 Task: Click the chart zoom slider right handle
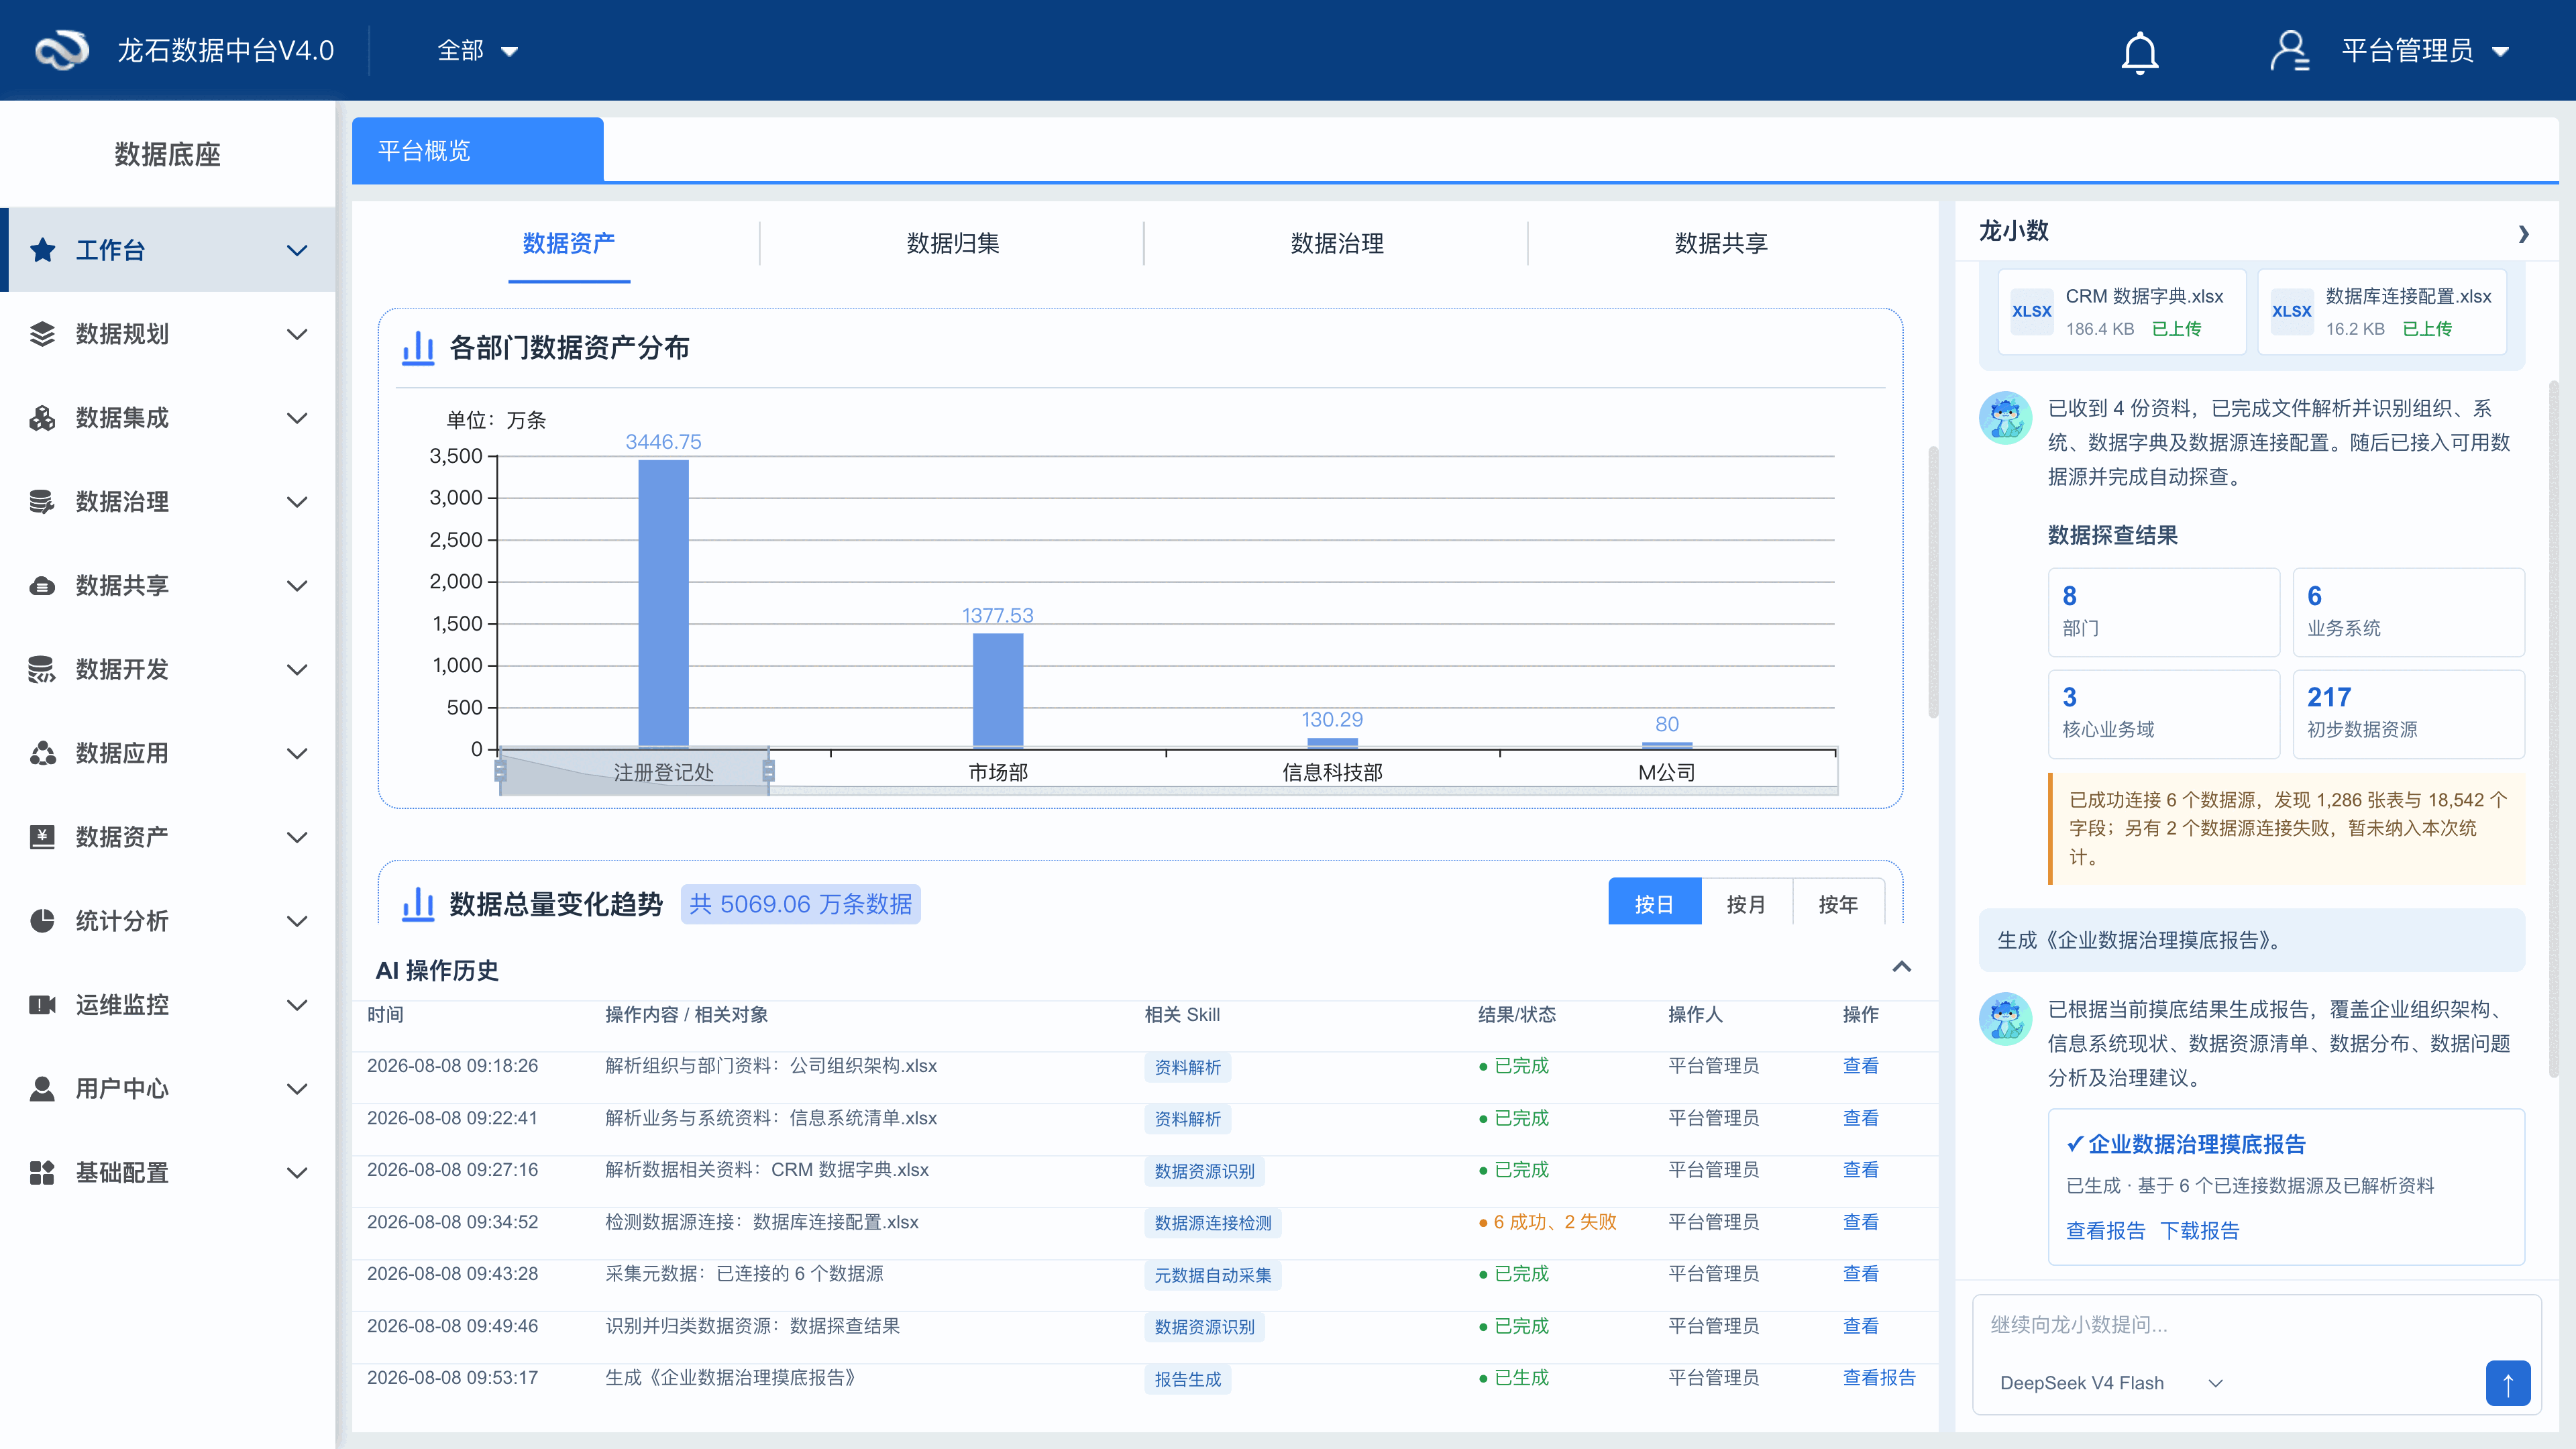pos(768,771)
